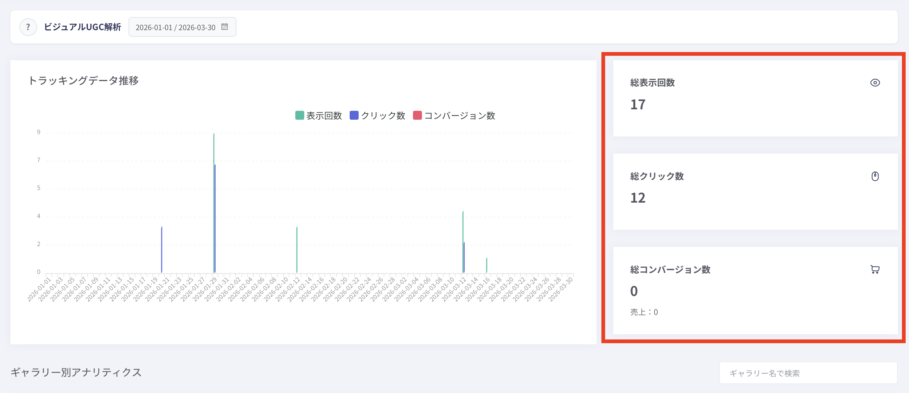Click the green bar at 2026-02-12
This screenshot has height=393, width=909.
(x=297, y=249)
